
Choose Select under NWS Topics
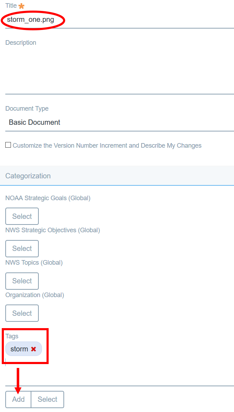22,281
